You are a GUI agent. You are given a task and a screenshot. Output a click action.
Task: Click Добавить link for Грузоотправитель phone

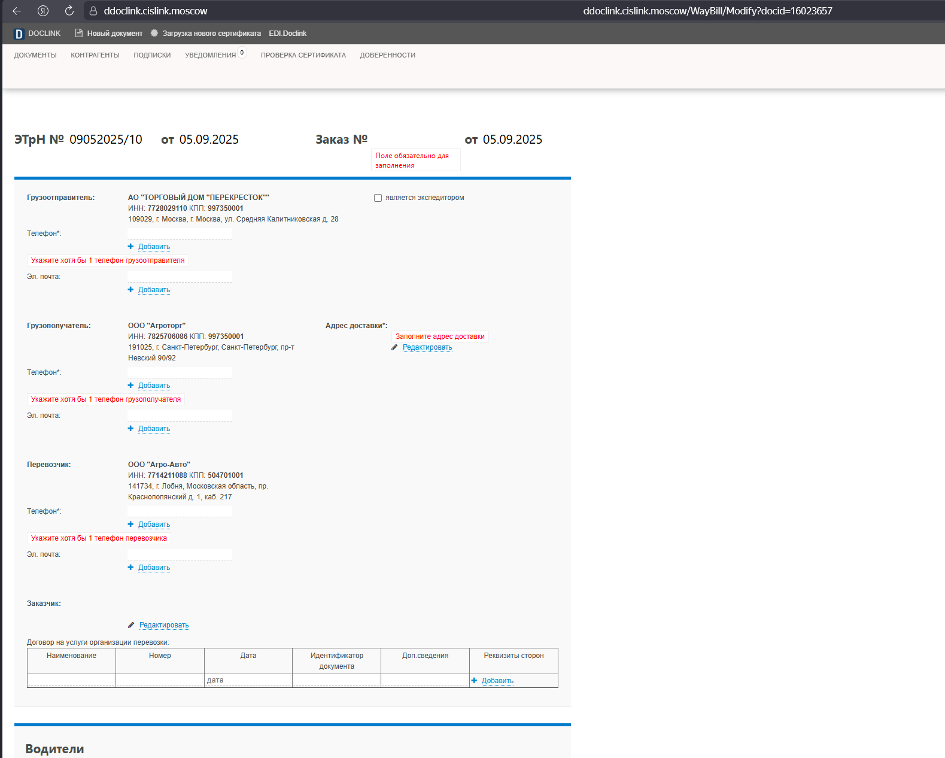(154, 247)
